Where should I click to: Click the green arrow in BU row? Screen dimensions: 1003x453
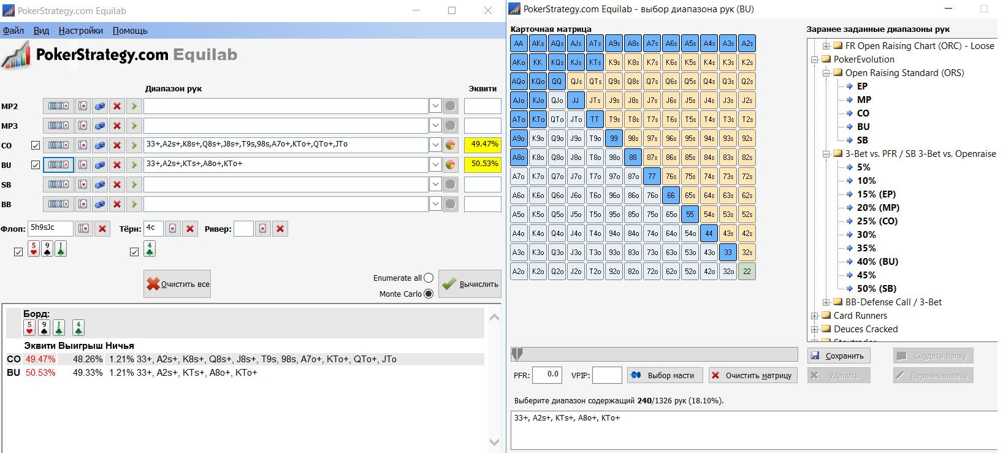point(134,165)
